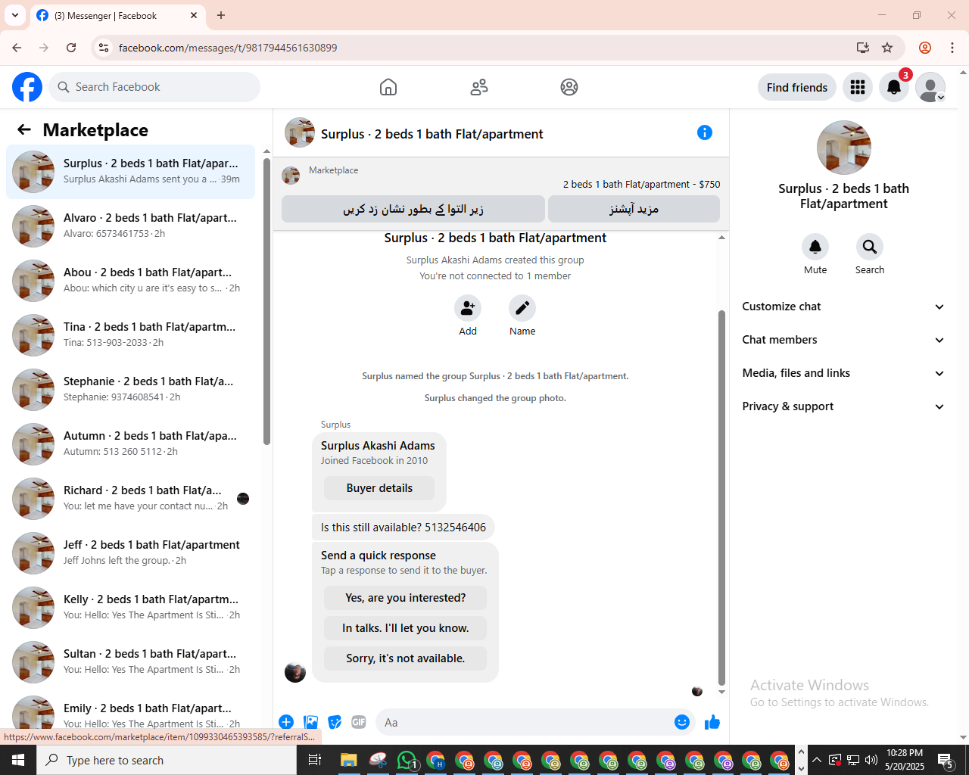Open the Sultan conversation
The image size is (969, 775).
coord(130,662)
